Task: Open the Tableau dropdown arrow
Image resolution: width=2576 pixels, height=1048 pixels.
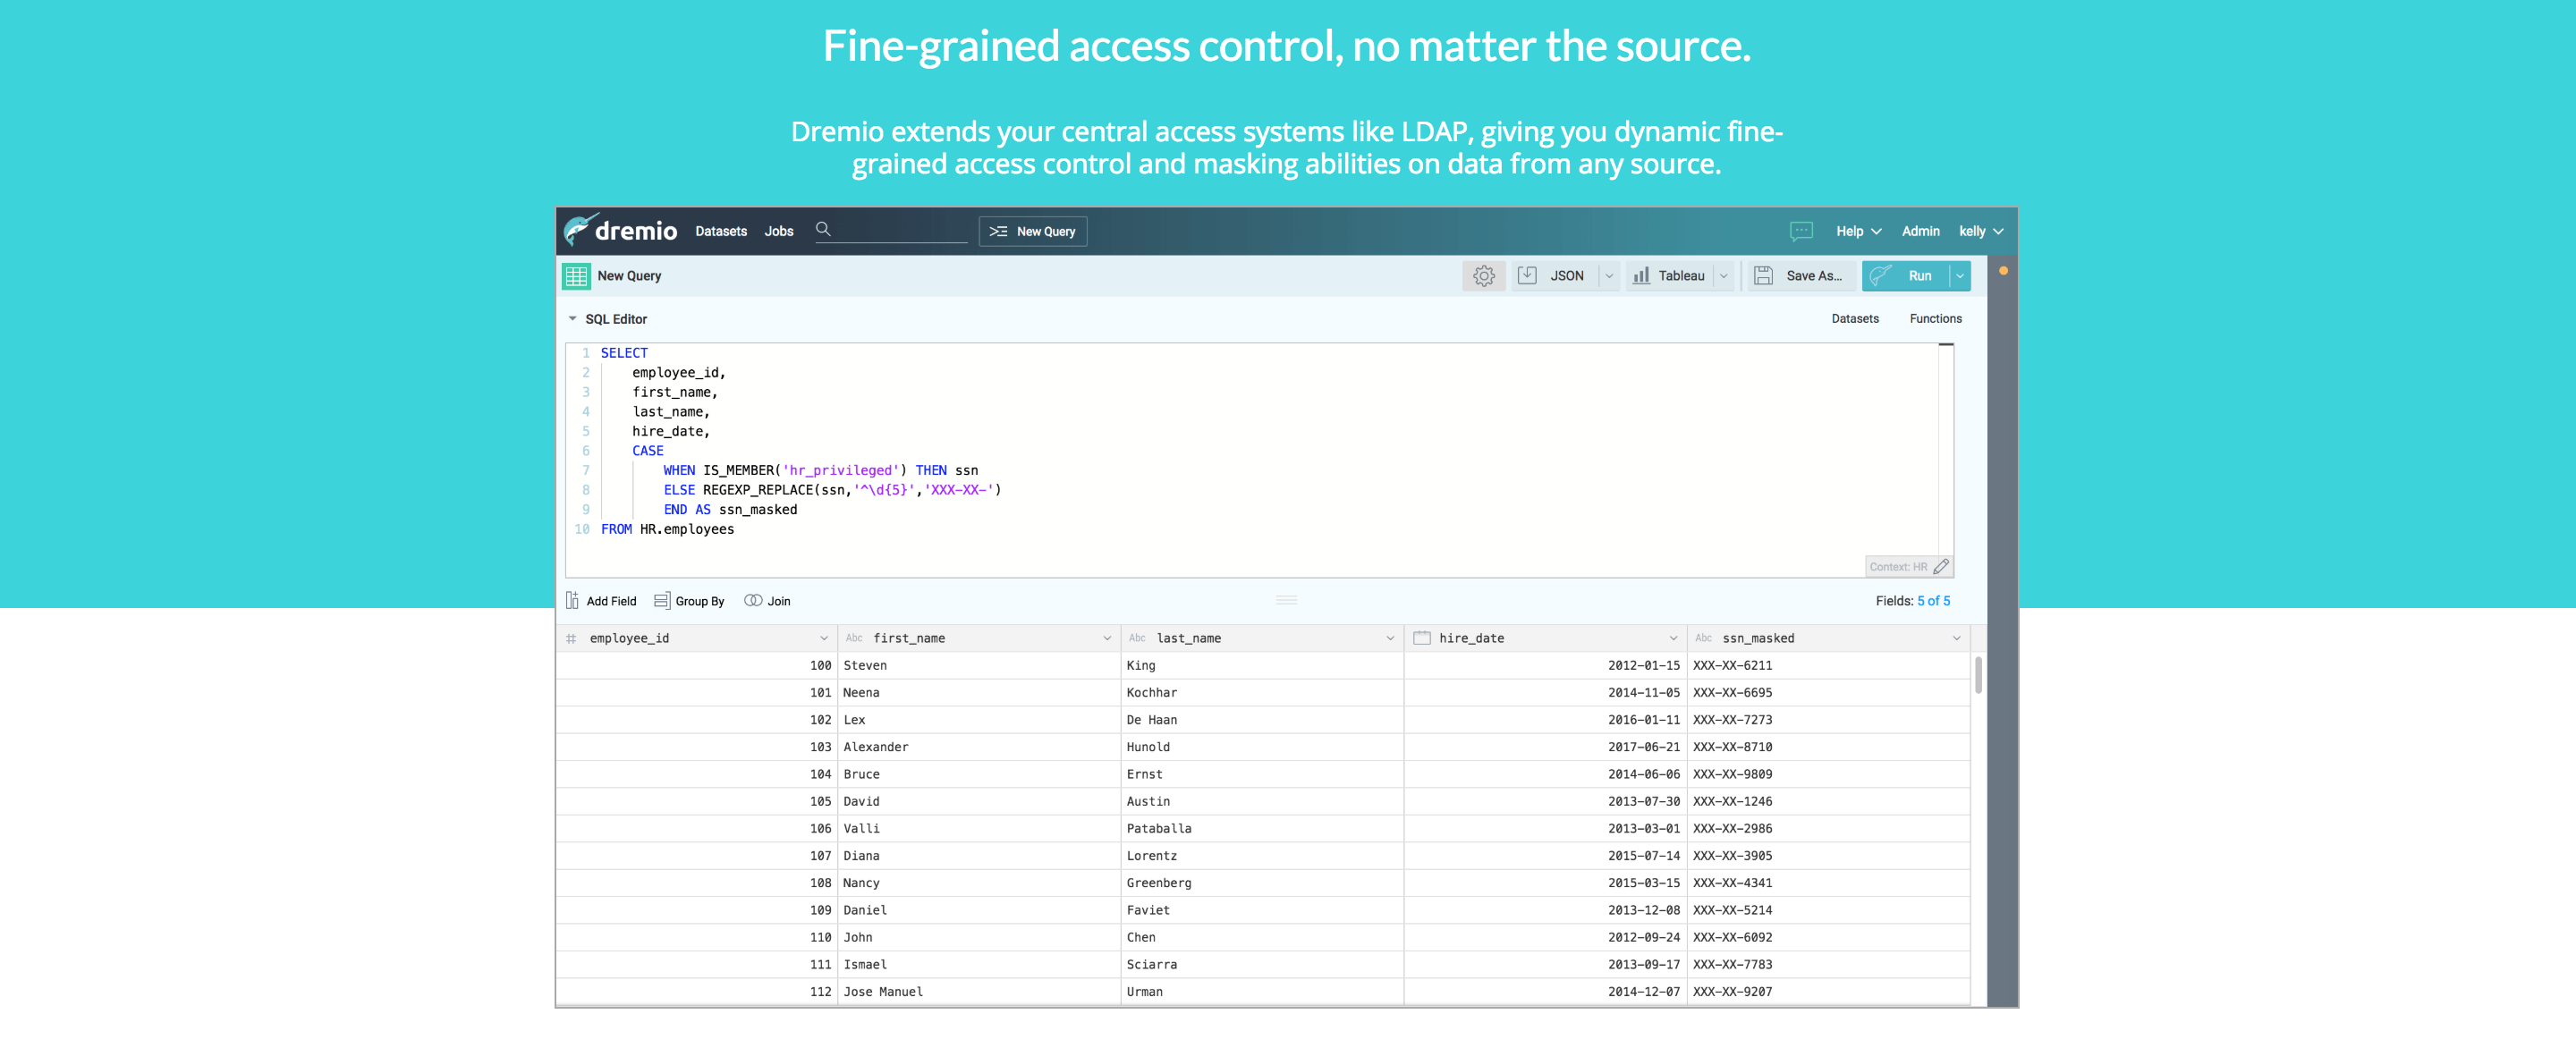Action: 1724,276
